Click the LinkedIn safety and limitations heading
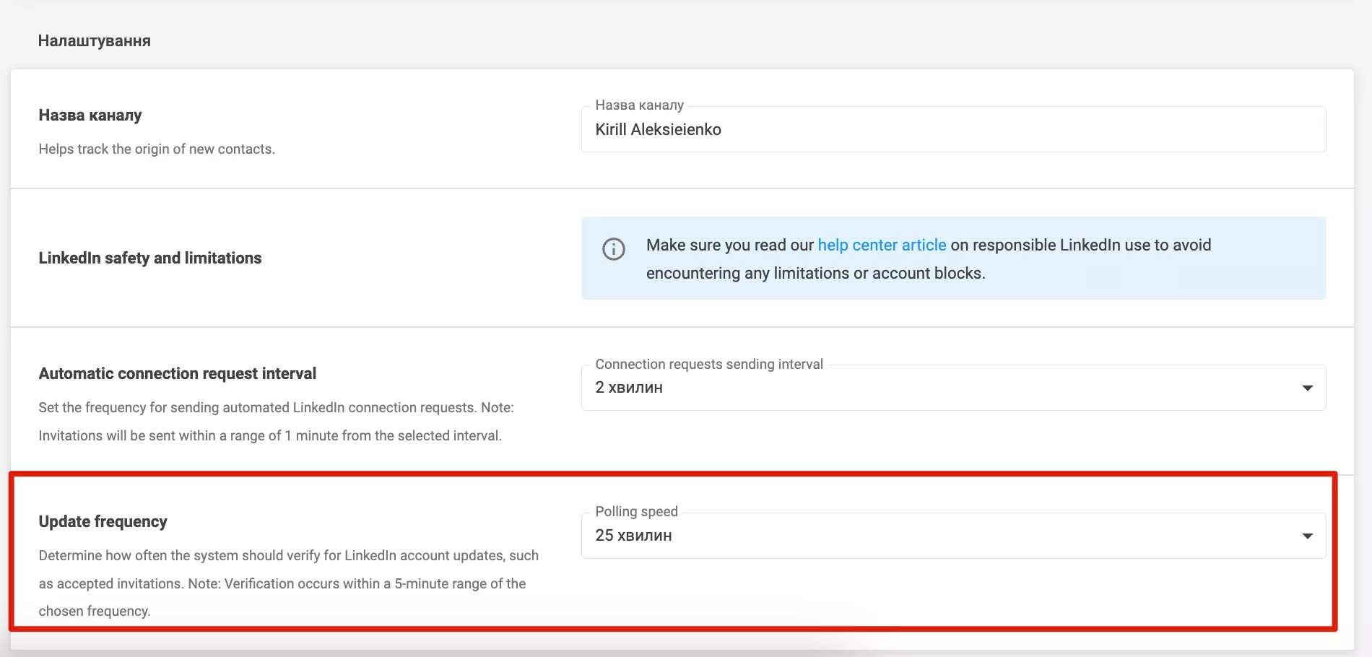The width and height of the screenshot is (1372, 657). 150,258
